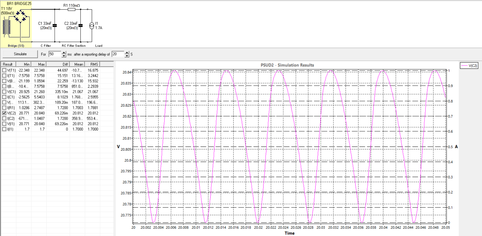This screenshot has height=236, width=482.
Task: Enable the I(T1) trace checkbox
Action: [x=4, y=76]
